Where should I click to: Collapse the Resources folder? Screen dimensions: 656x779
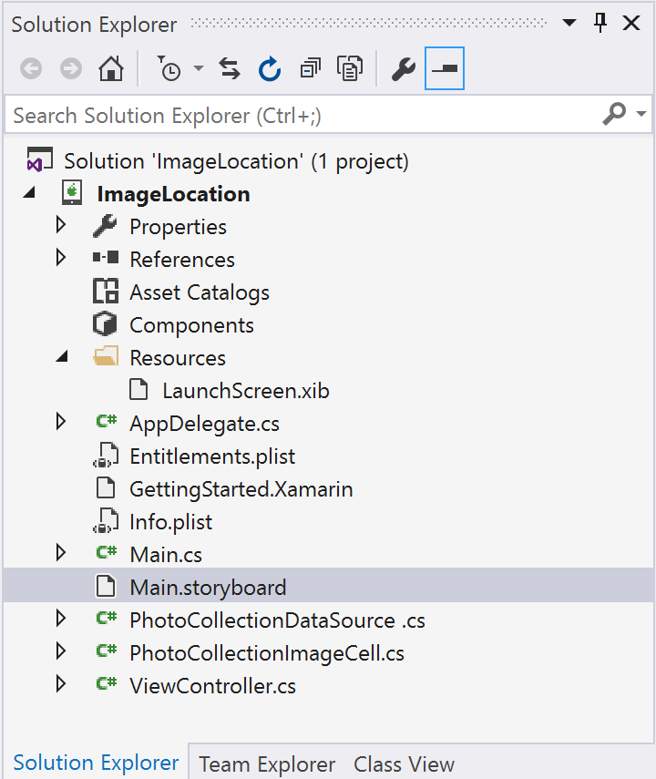(61, 358)
